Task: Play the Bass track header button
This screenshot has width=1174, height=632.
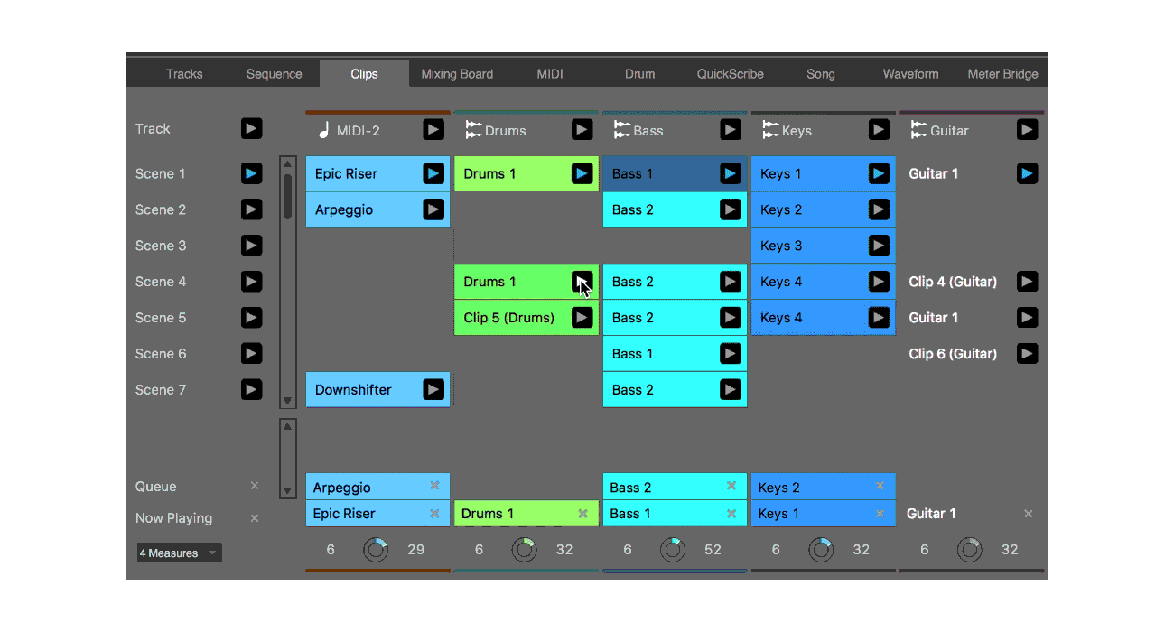Action: click(731, 130)
